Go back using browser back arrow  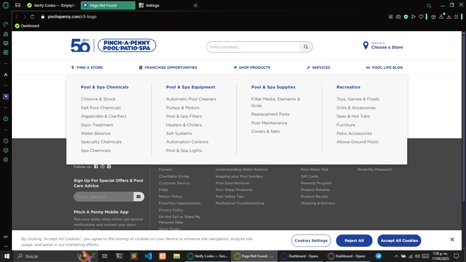coord(17,16)
